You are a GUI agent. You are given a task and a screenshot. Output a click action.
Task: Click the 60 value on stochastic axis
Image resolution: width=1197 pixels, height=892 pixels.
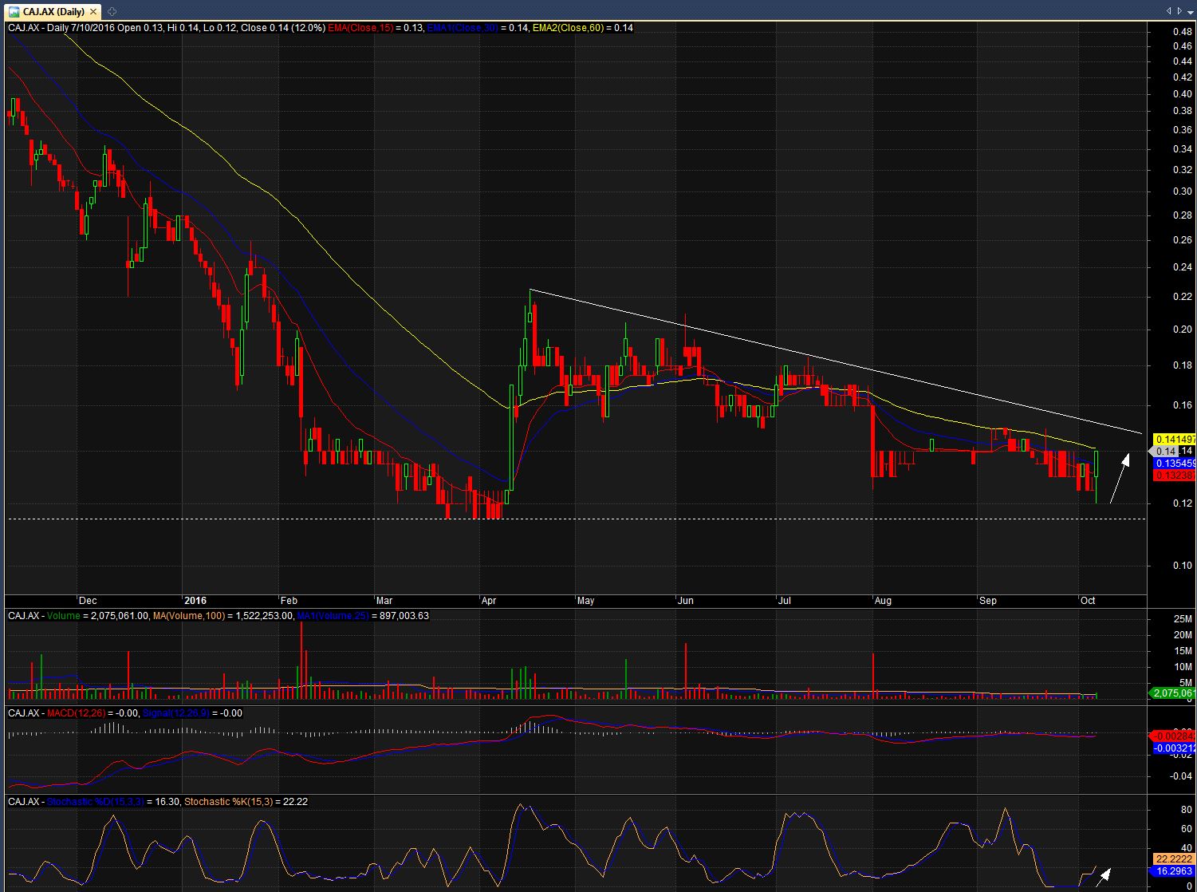point(1186,829)
